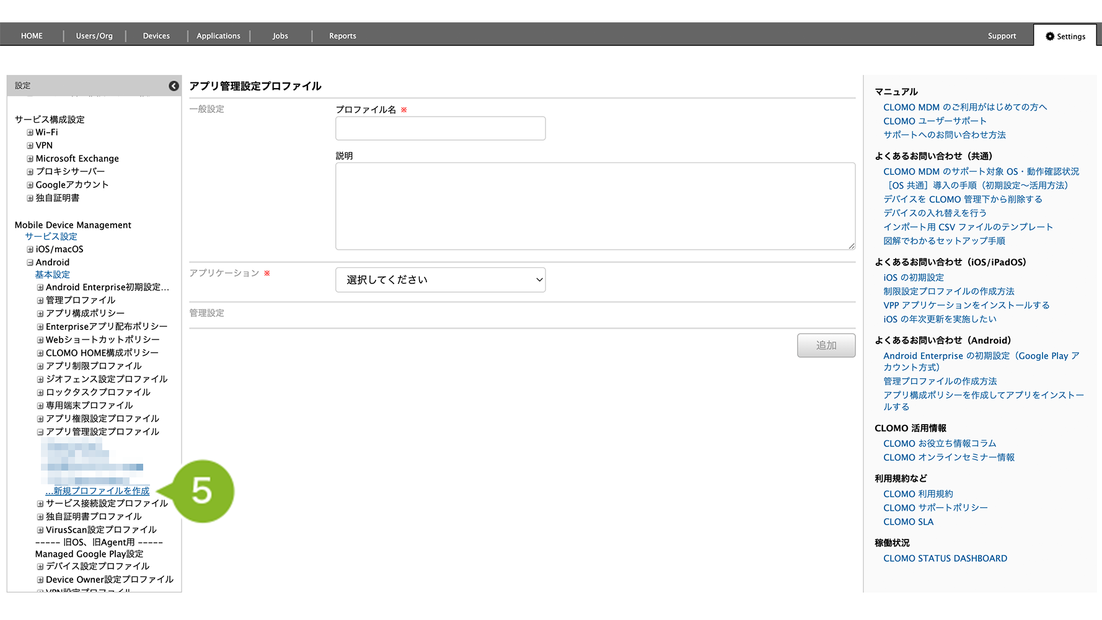This screenshot has height=620, width=1102.
Task: Collapse the 設定 sidebar with arrow icon
Action: coord(174,86)
